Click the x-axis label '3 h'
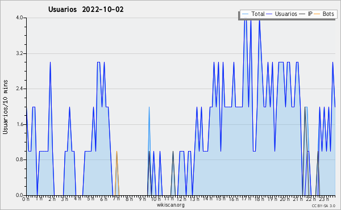The image size is (341, 210). pyautogui.click(x=65, y=199)
